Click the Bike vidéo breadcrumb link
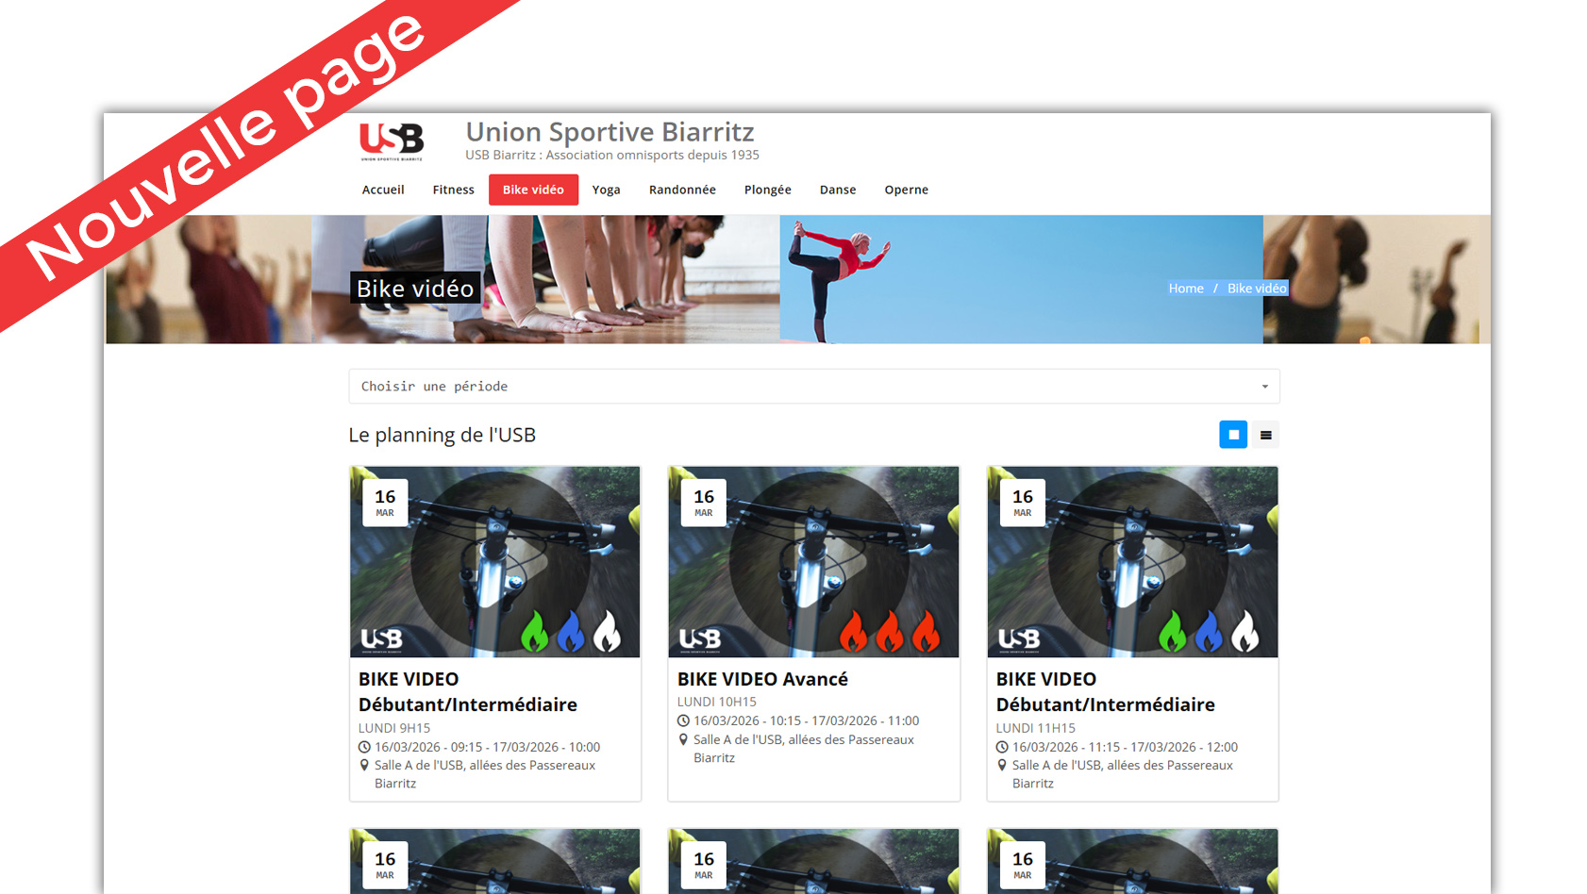Viewport: 1587px width, 894px height. (1256, 289)
